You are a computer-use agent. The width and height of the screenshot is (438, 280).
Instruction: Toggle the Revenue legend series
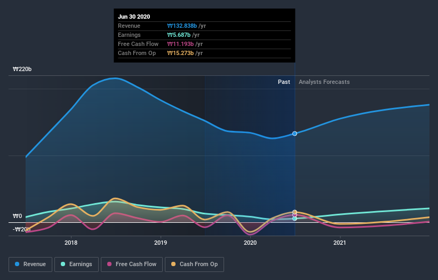click(30, 265)
